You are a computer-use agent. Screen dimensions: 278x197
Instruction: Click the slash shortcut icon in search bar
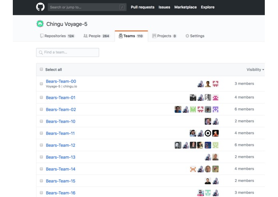[x=122, y=7]
